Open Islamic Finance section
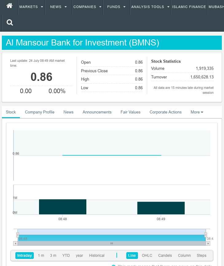 (x=189, y=7)
